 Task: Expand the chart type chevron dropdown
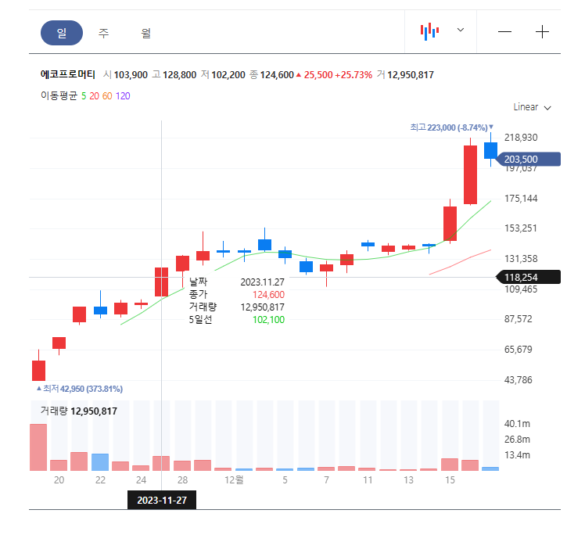tap(461, 31)
